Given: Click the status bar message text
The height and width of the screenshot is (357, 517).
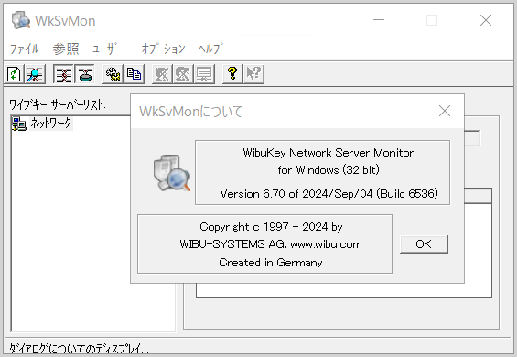Looking at the screenshot, I should tap(79, 348).
